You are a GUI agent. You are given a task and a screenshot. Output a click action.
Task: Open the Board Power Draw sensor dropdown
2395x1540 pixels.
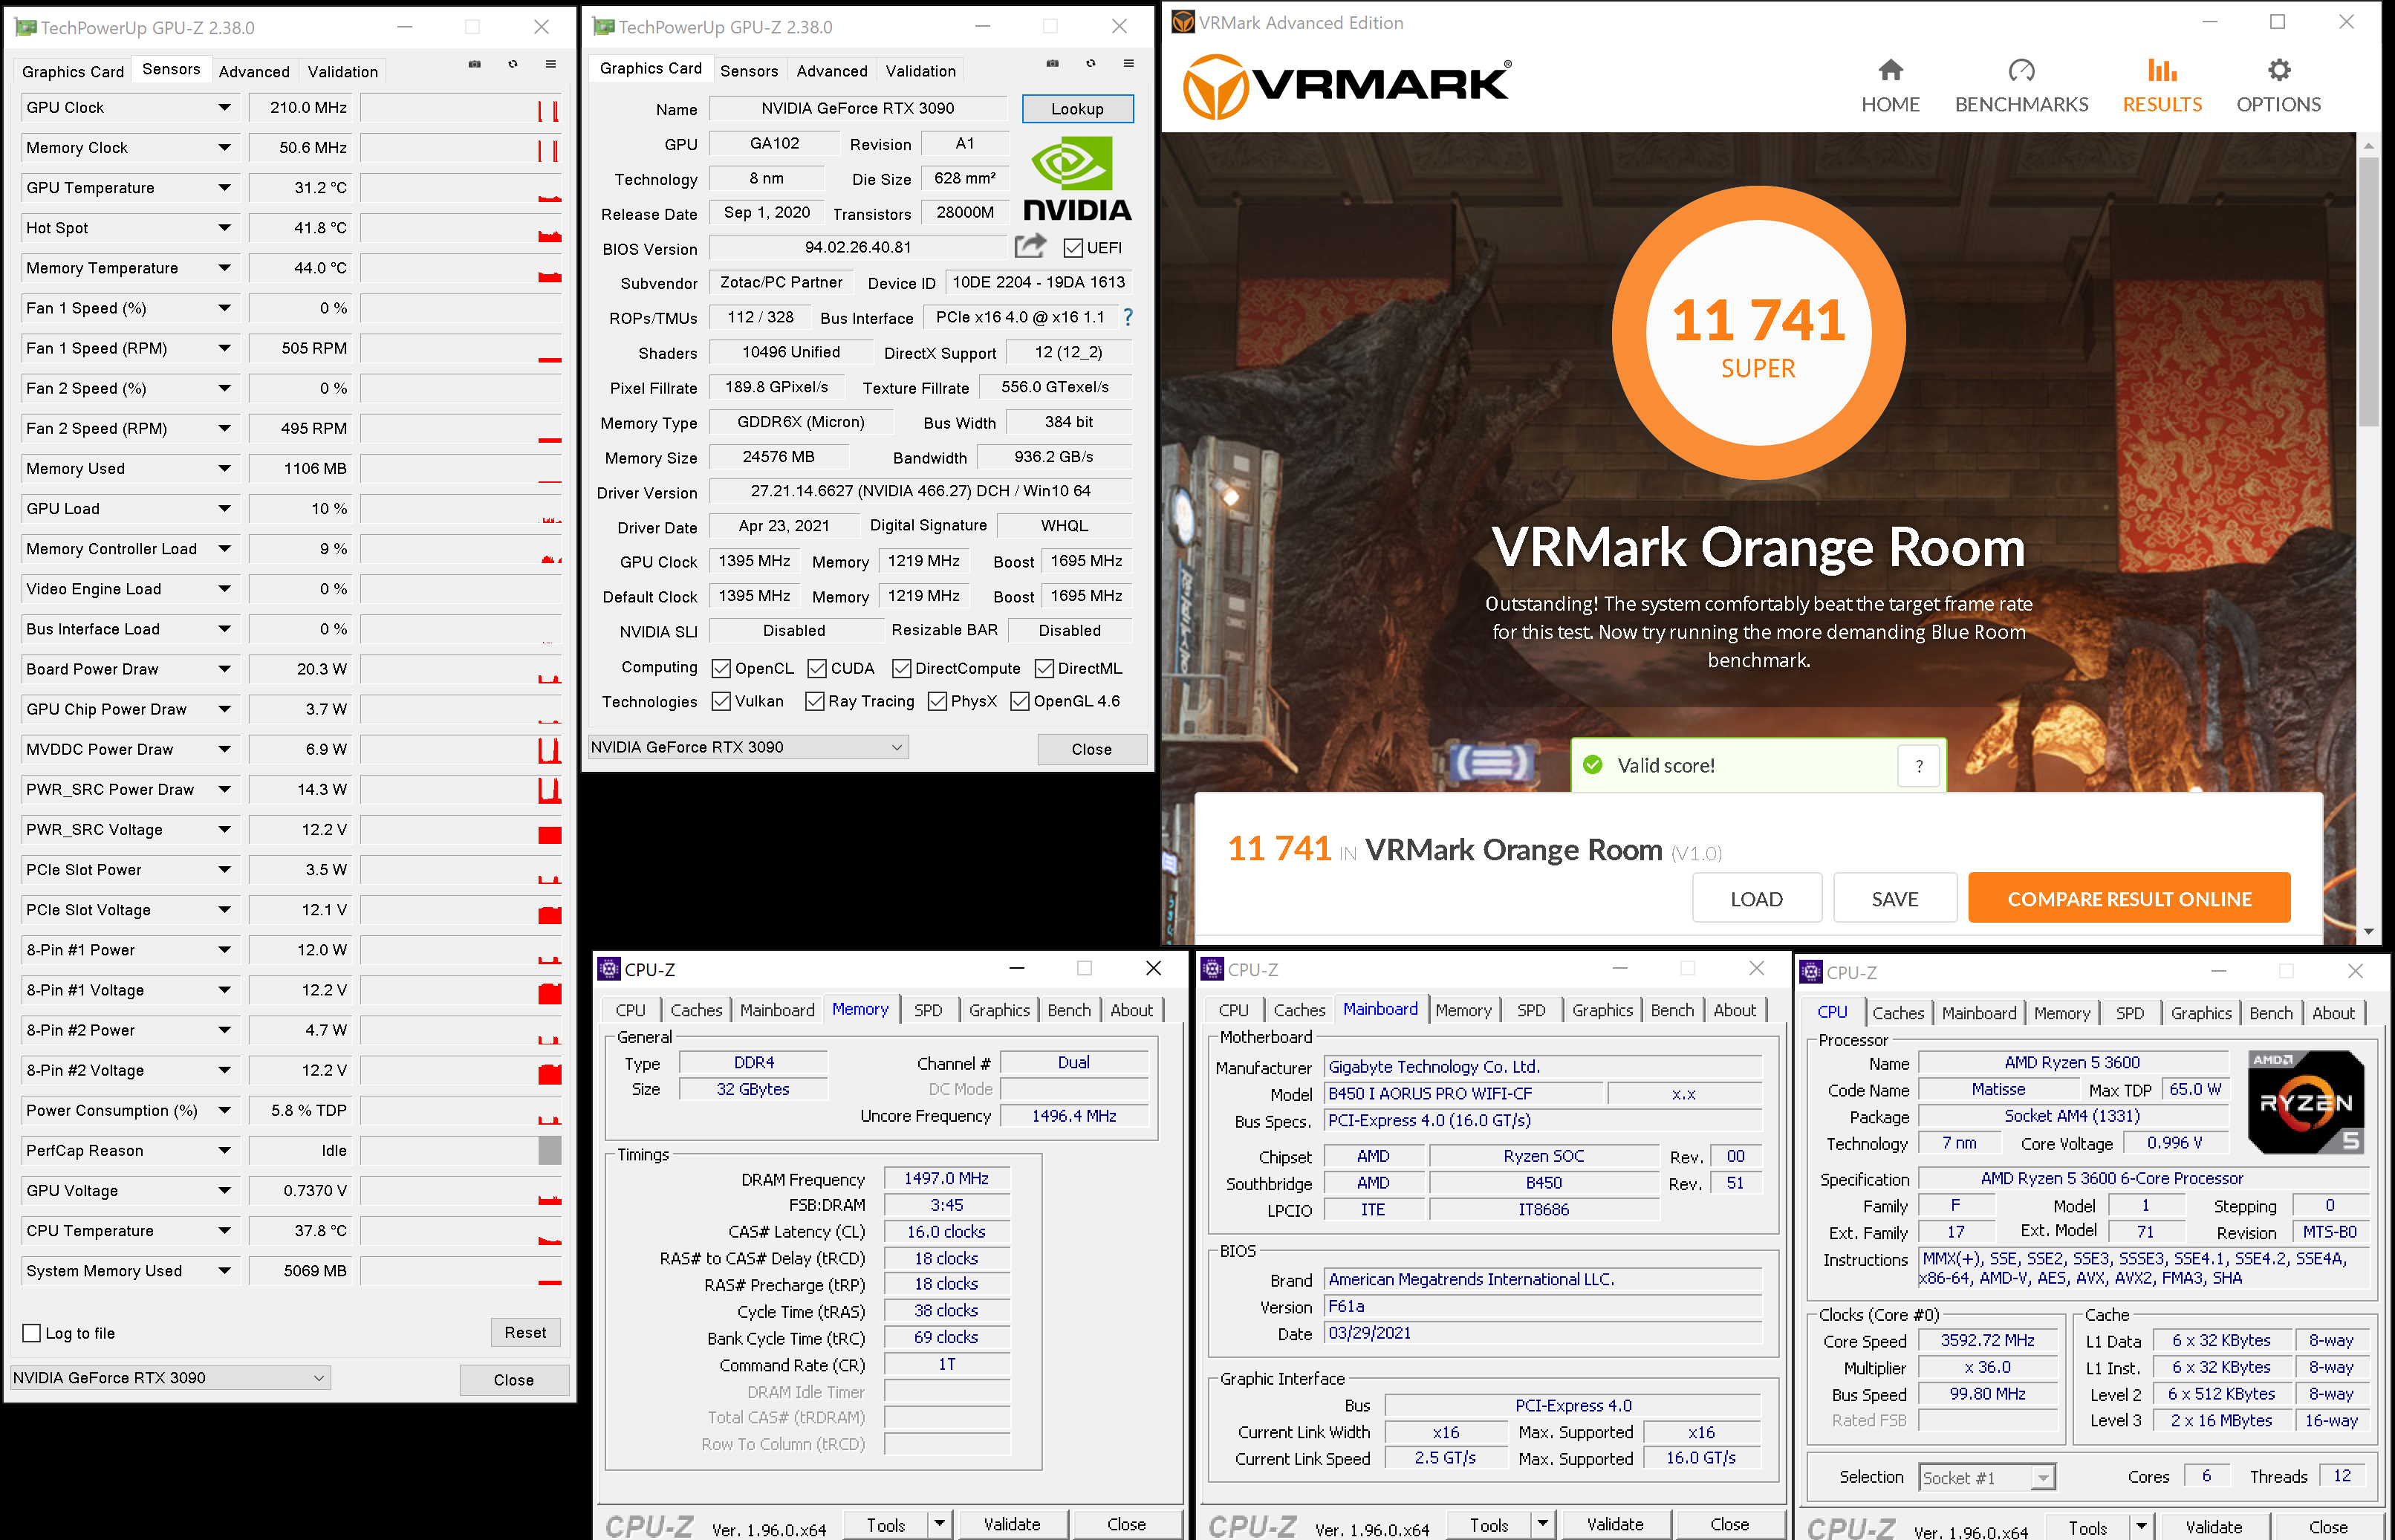pos(224,669)
